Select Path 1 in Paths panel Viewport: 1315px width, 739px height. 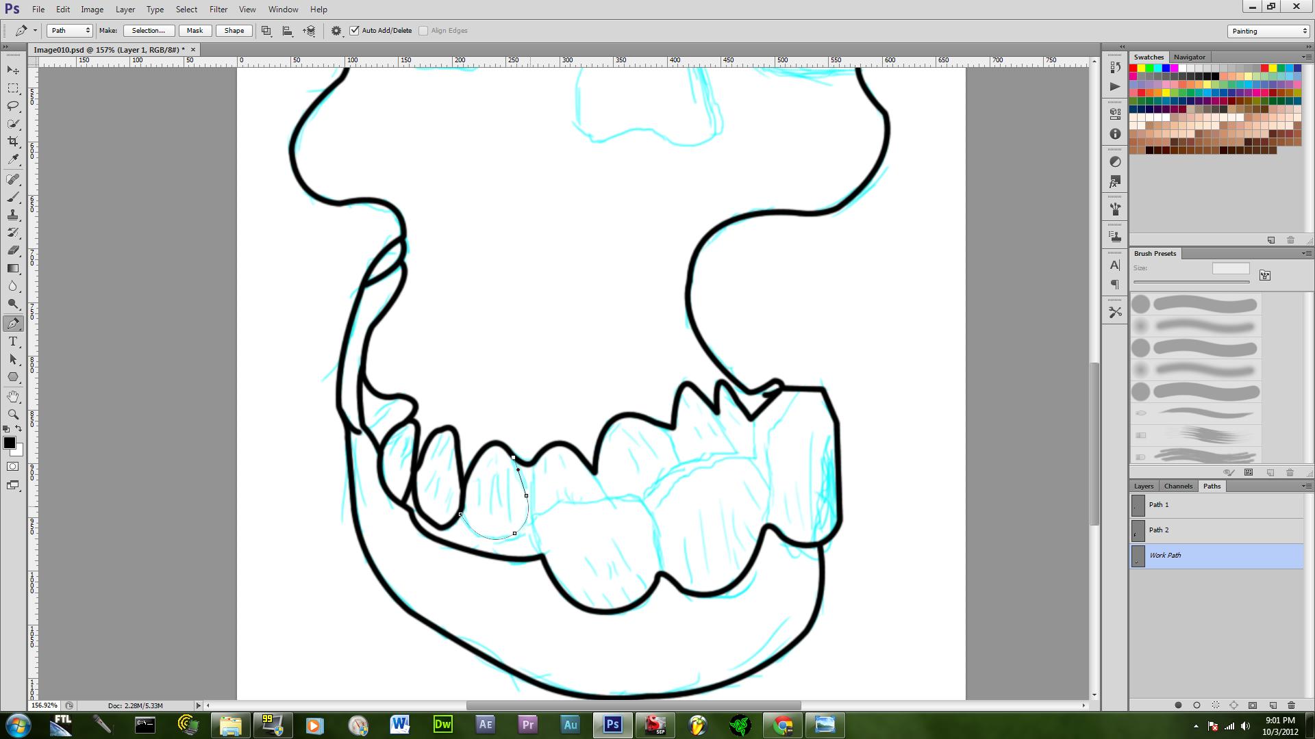click(1217, 505)
